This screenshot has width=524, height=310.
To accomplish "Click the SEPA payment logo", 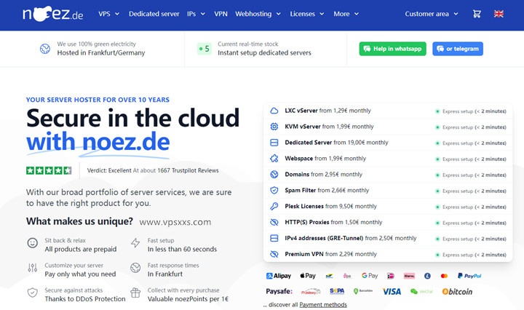I will [x=337, y=291].
